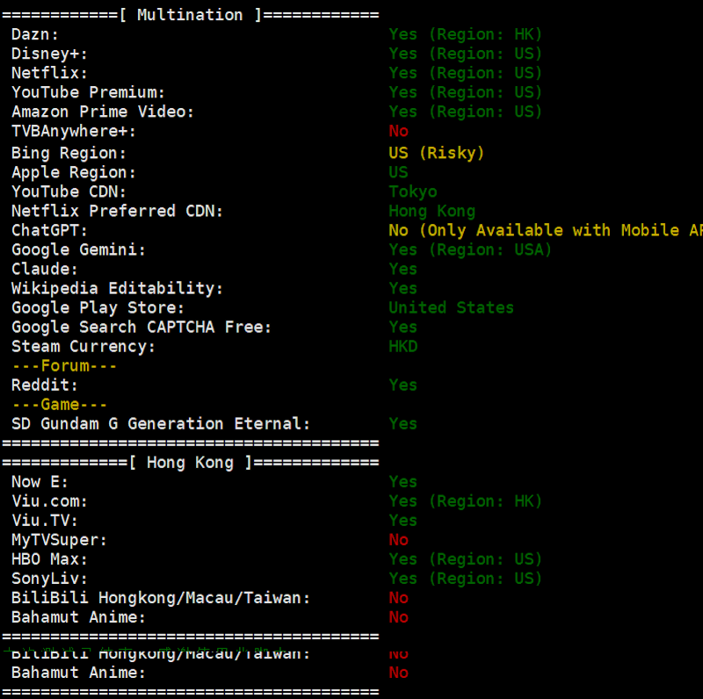
Task: Select the "Apple Region:" label
Action: click(x=74, y=172)
